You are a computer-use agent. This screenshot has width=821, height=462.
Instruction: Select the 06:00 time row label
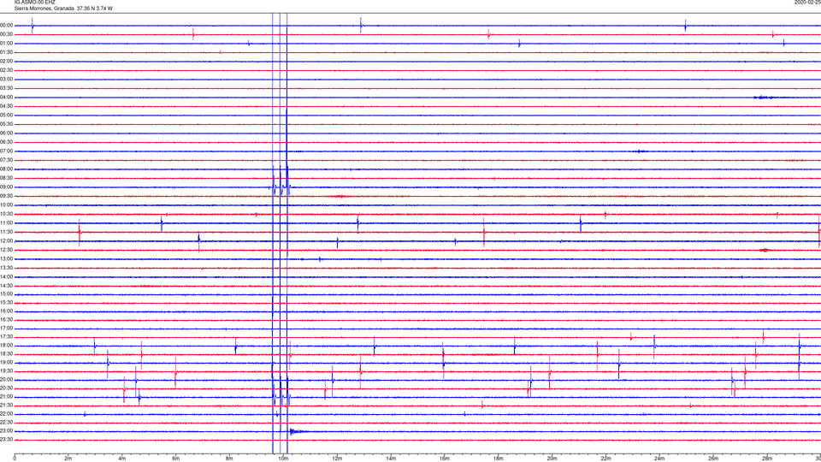click(7, 133)
